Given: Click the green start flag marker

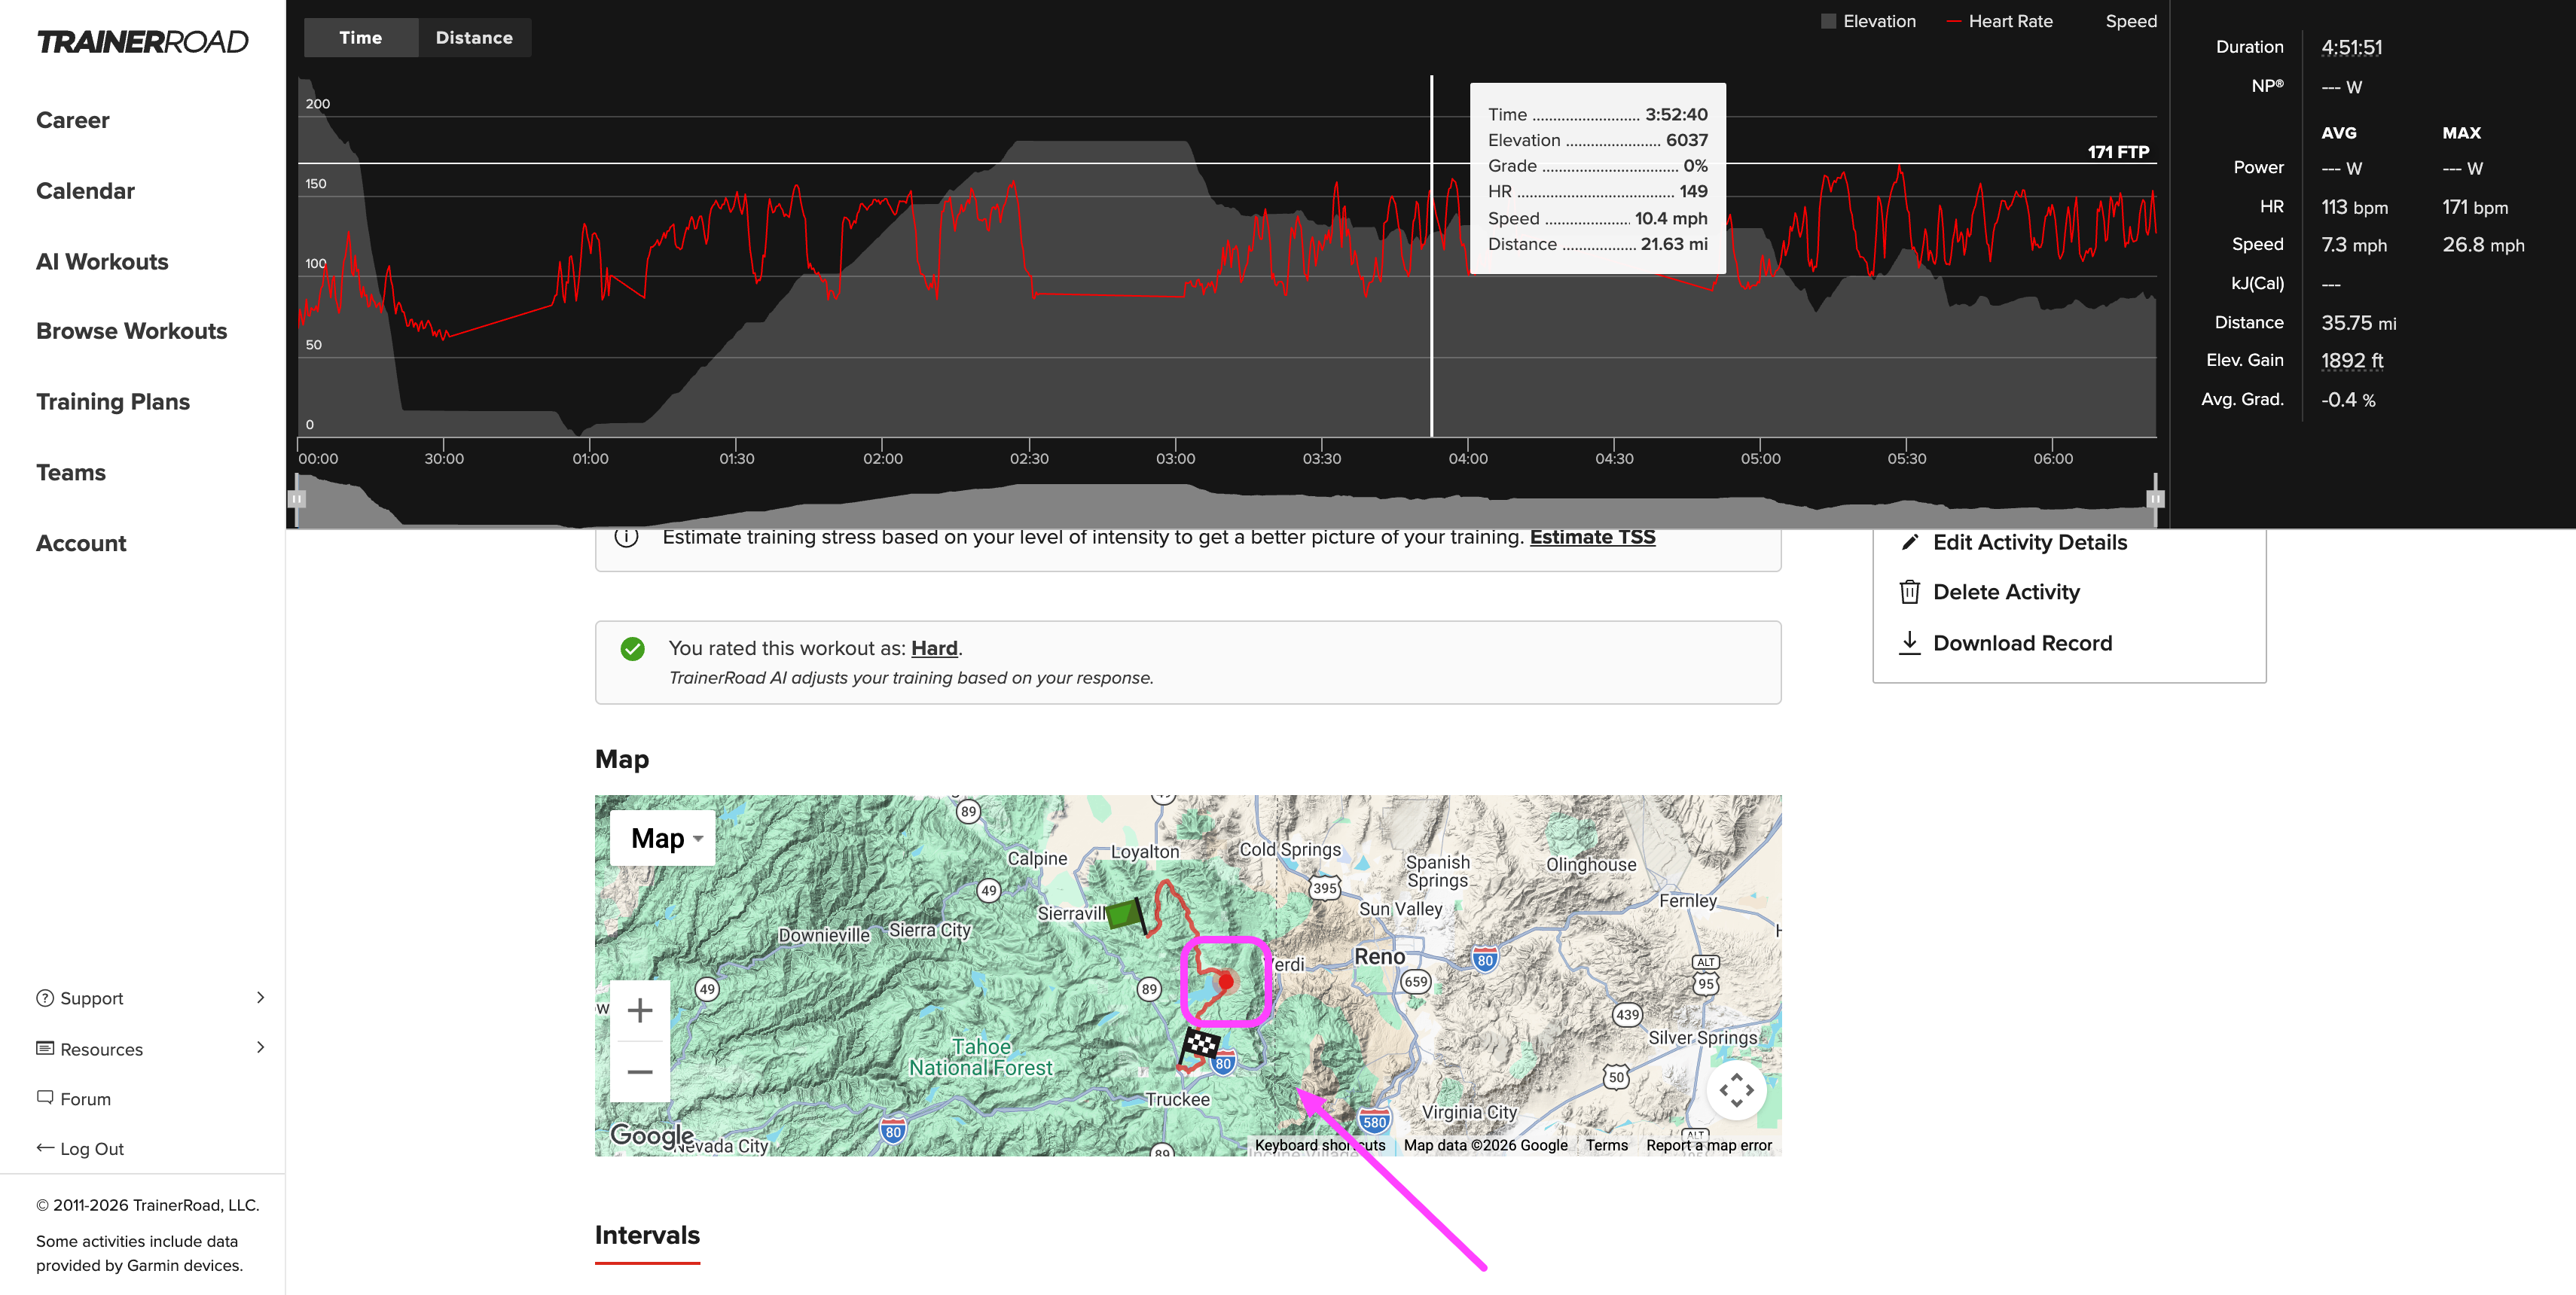Looking at the screenshot, I should (x=1127, y=916).
